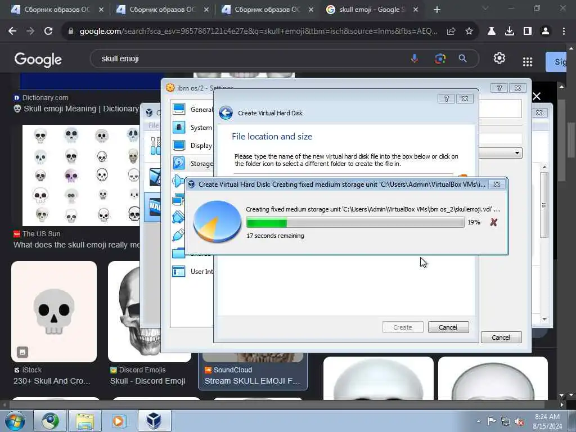Close the Google image preview panel X
Viewport: 576px width, 432px height.
[537, 96]
